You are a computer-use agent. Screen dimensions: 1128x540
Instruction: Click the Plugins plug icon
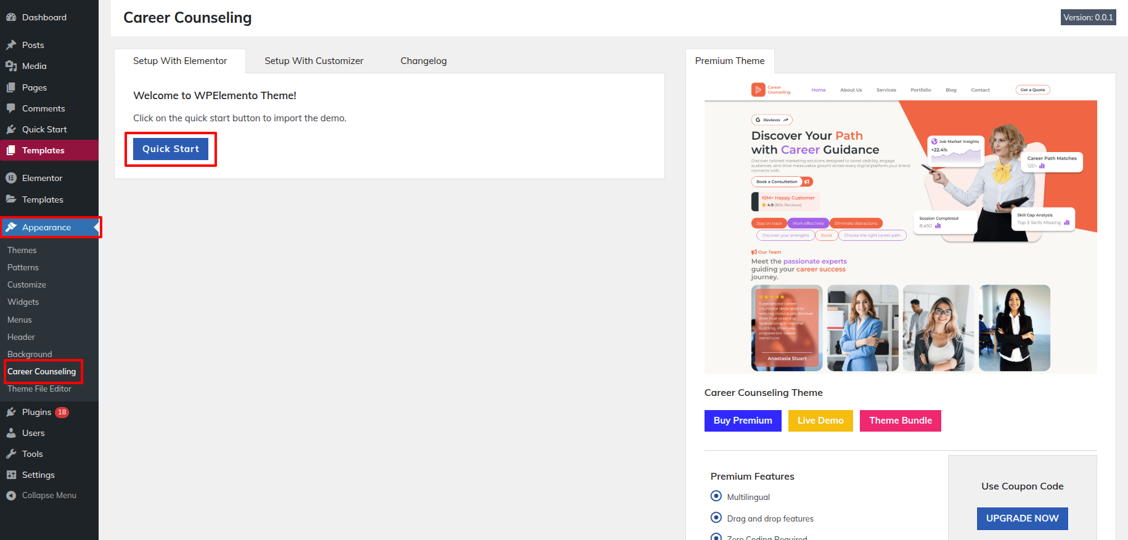pyautogui.click(x=11, y=412)
